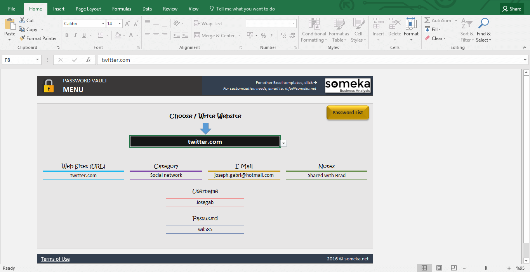
Task: Open the website selection dropdown arrow
Action: pyautogui.click(x=284, y=143)
